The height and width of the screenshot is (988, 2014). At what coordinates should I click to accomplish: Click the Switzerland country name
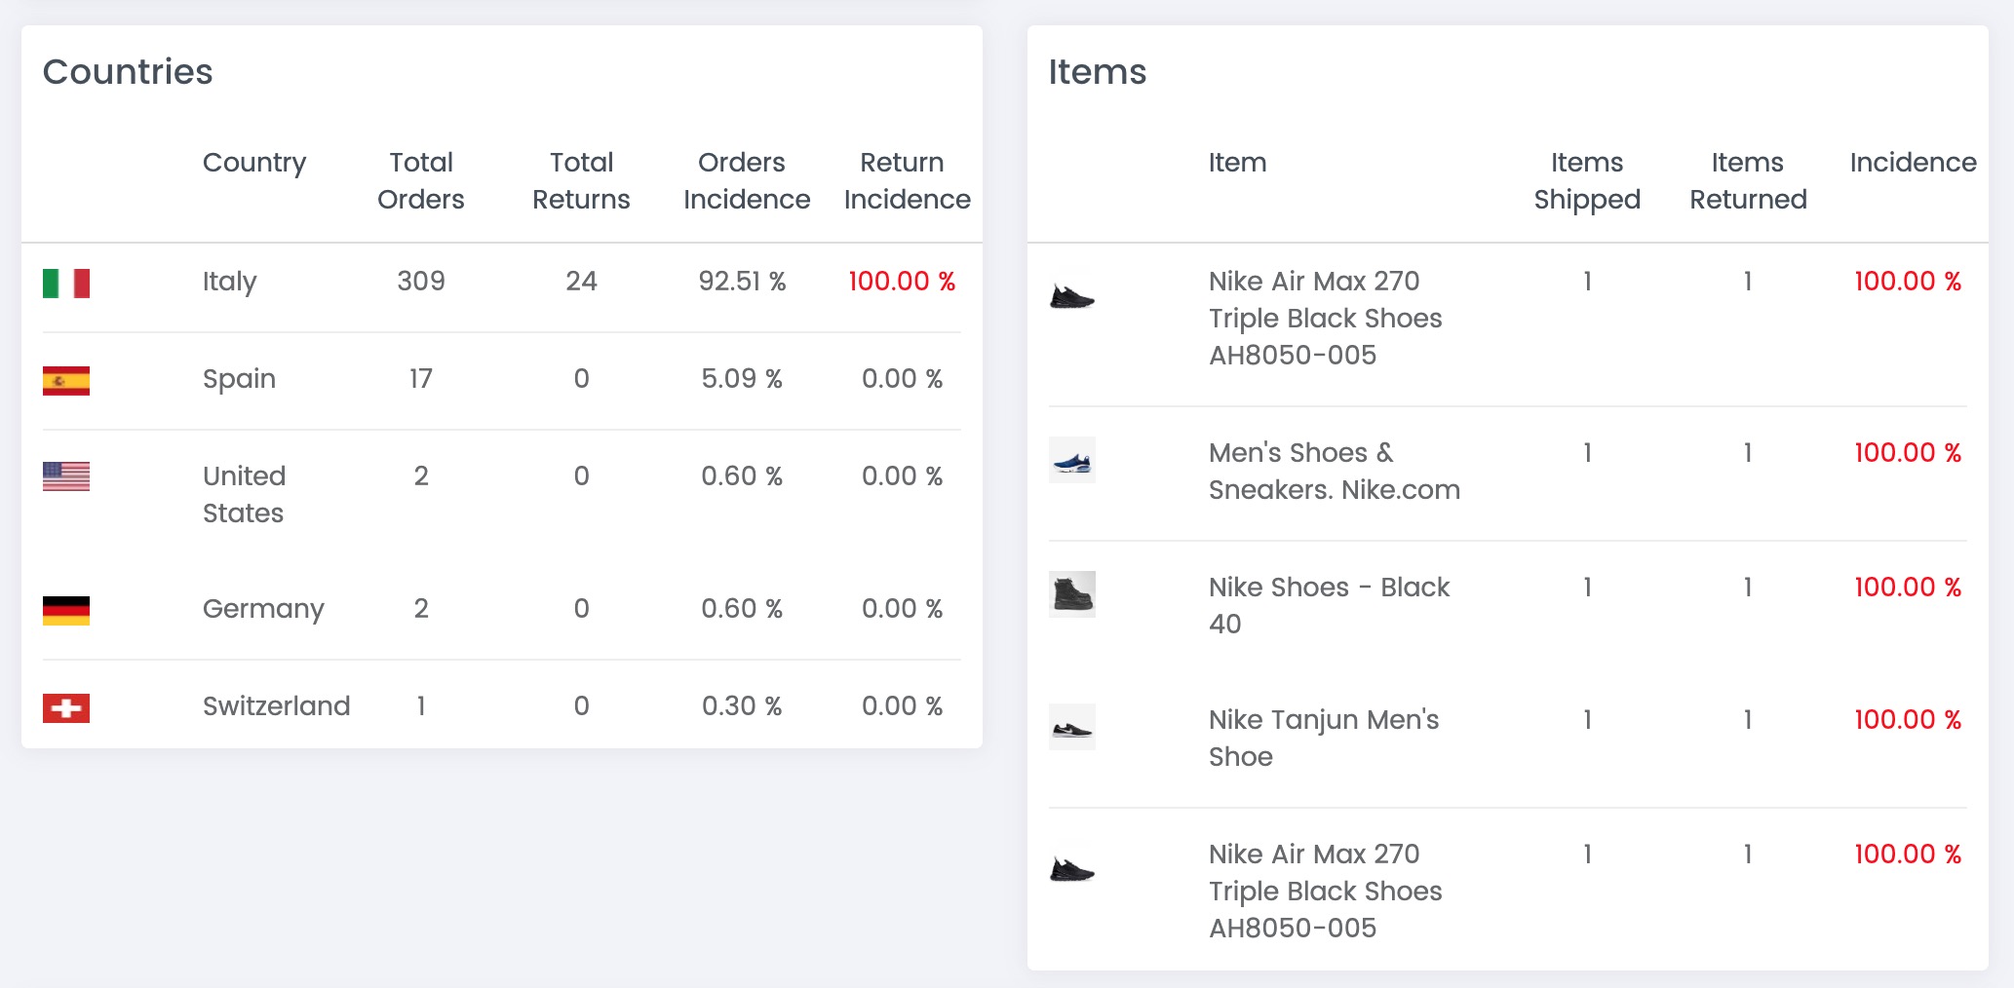point(276,706)
